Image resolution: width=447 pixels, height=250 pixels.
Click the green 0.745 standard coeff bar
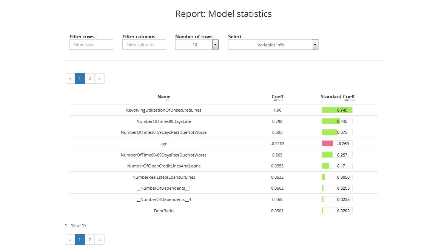[x=337, y=110]
